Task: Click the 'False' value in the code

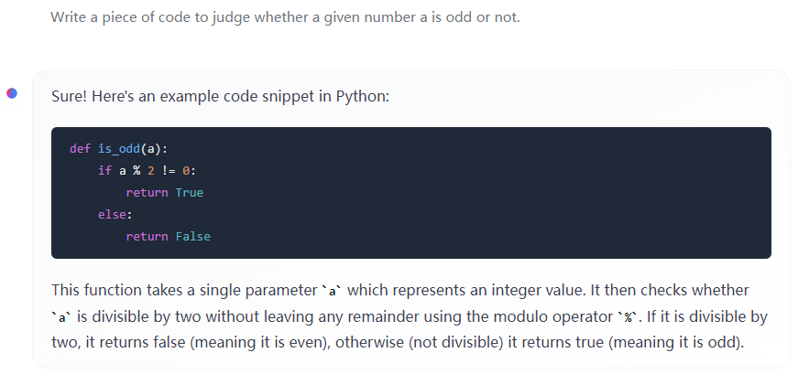Action: [x=193, y=236]
